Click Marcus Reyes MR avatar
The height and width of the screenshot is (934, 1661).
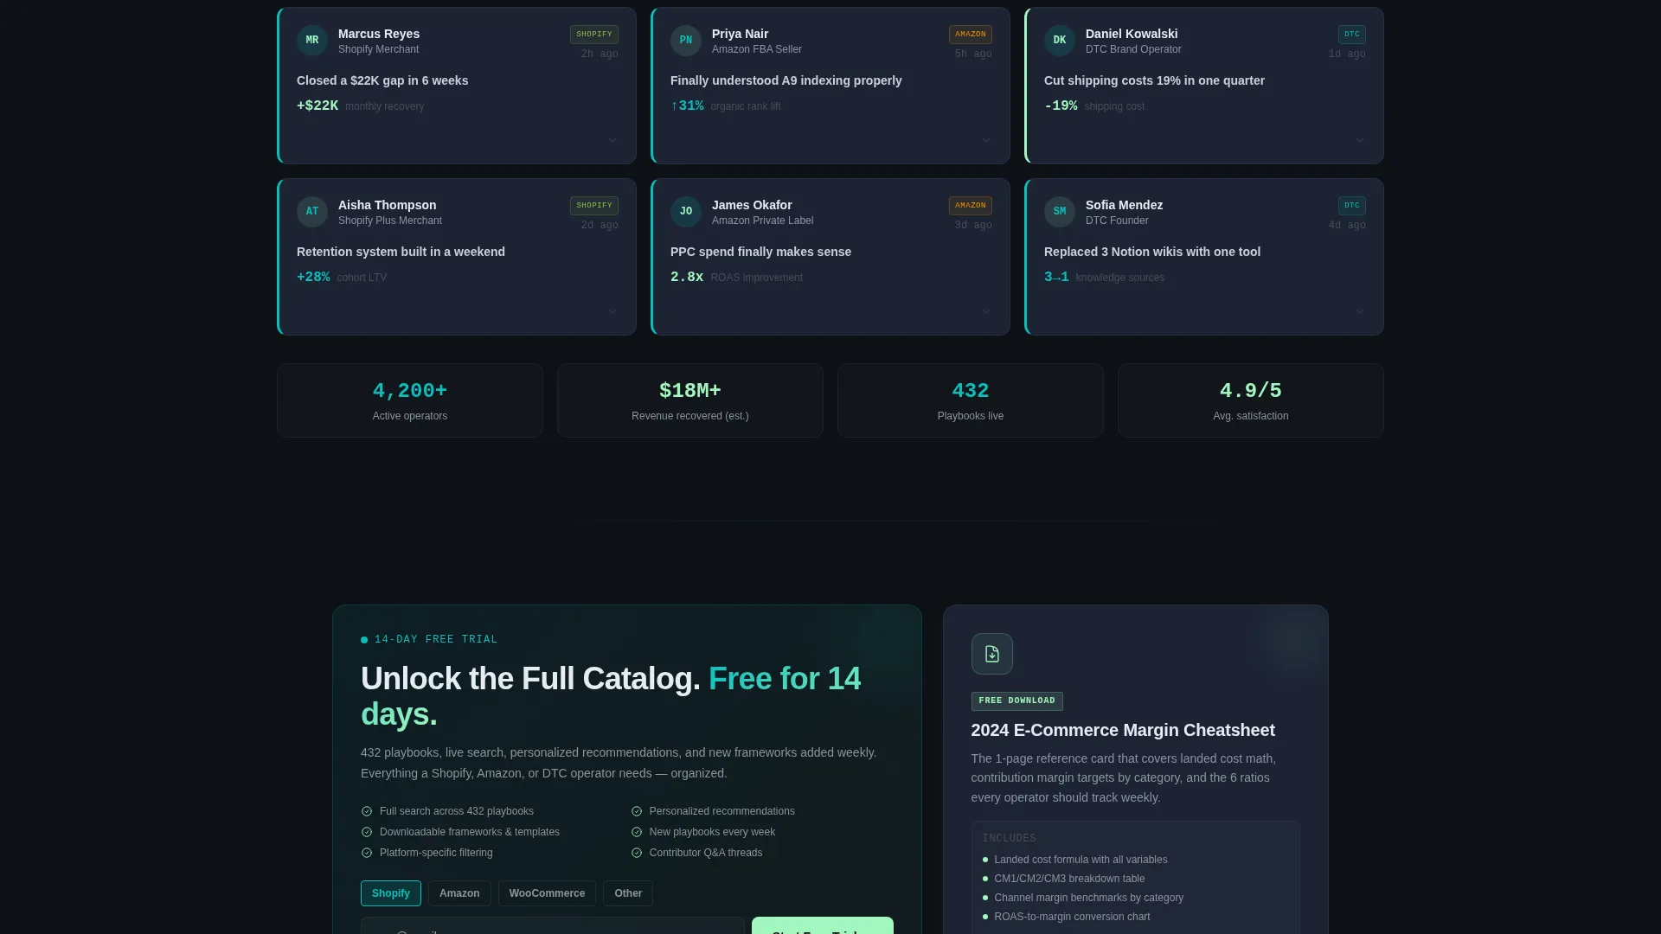point(312,41)
